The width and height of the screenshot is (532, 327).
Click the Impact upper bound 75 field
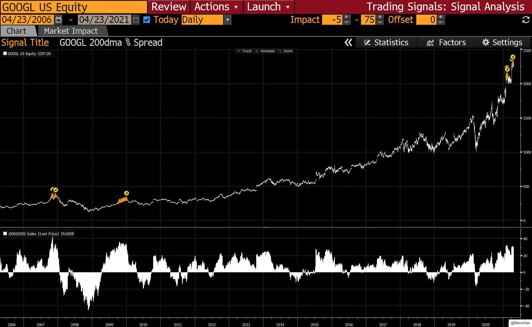pyautogui.click(x=368, y=20)
